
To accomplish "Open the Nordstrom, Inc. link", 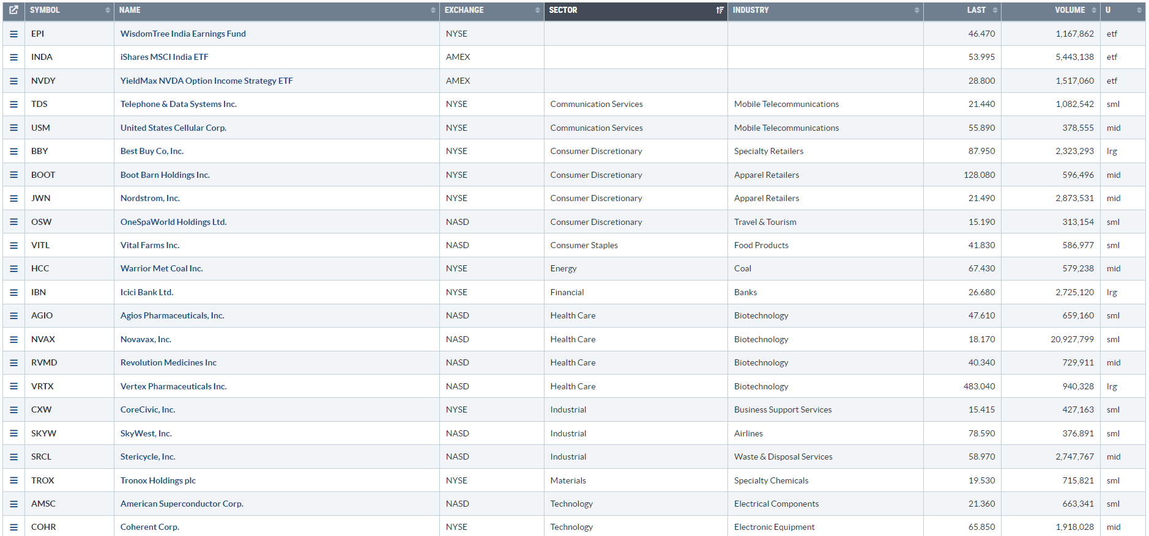I will tap(150, 199).
